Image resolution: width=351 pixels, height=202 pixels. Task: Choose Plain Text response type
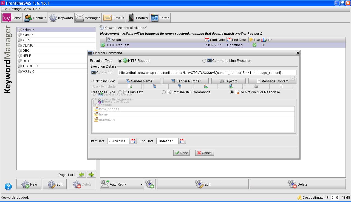120,92
